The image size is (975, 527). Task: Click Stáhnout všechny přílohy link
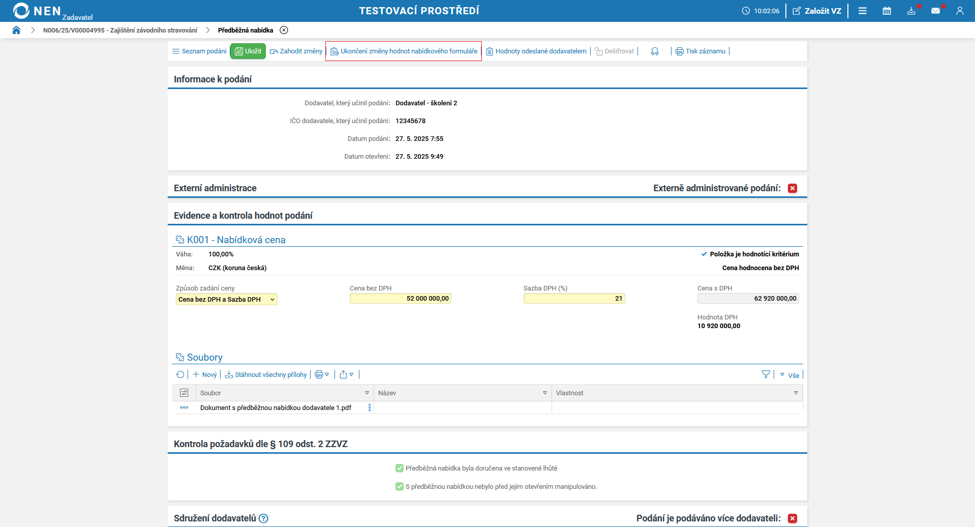[266, 374]
